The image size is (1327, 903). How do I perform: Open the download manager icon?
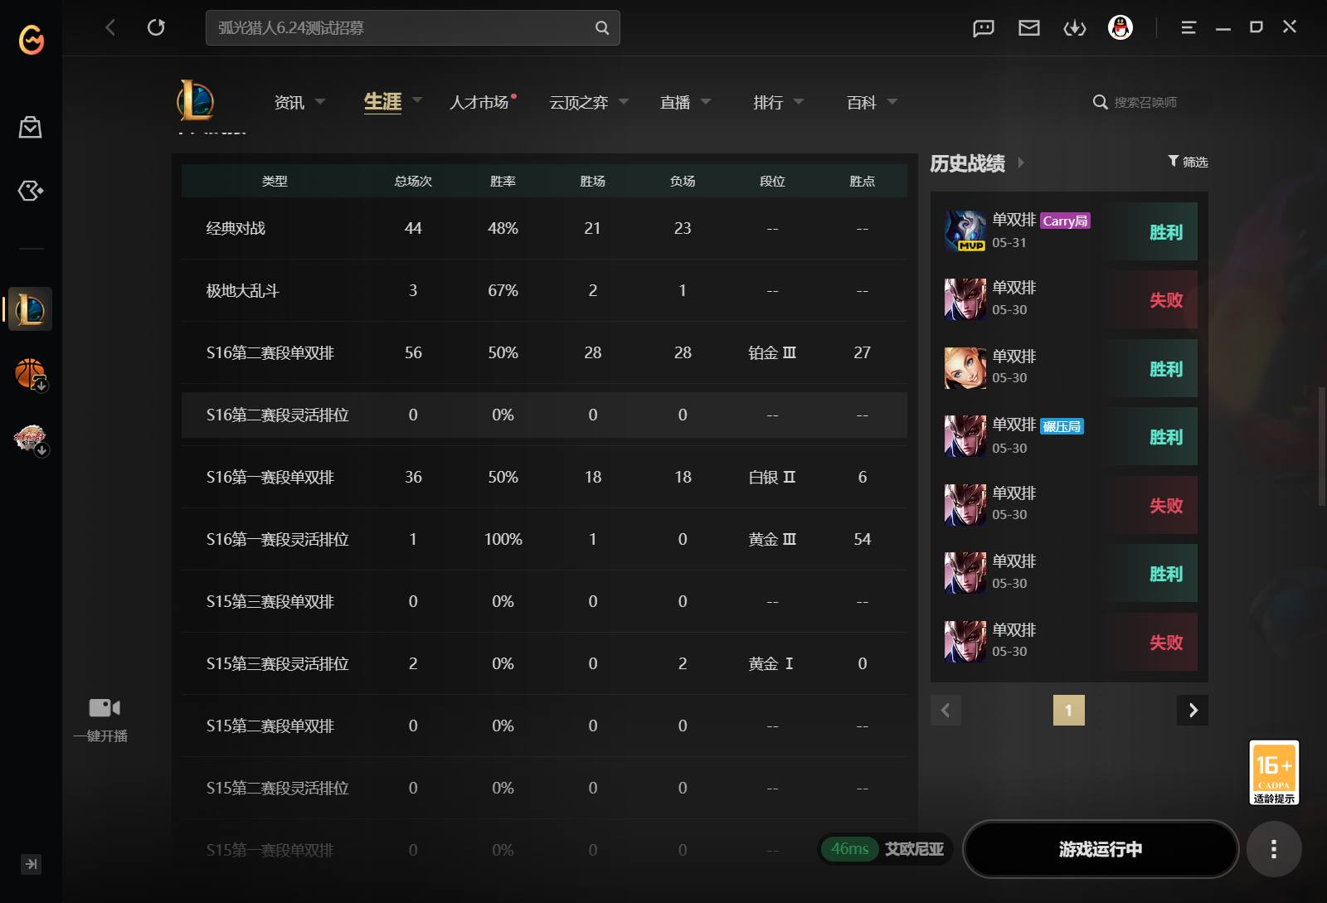[1075, 28]
